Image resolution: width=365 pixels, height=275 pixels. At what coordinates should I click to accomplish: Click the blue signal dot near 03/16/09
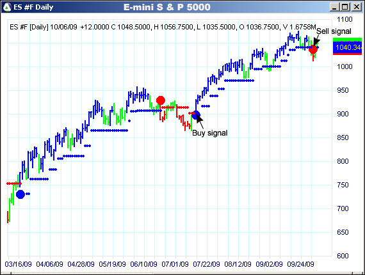pyautogui.click(x=20, y=194)
